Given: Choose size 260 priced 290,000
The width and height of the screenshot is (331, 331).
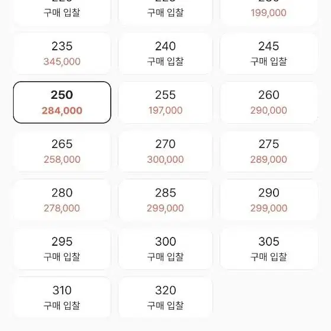Looking at the screenshot, I should click(269, 102).
